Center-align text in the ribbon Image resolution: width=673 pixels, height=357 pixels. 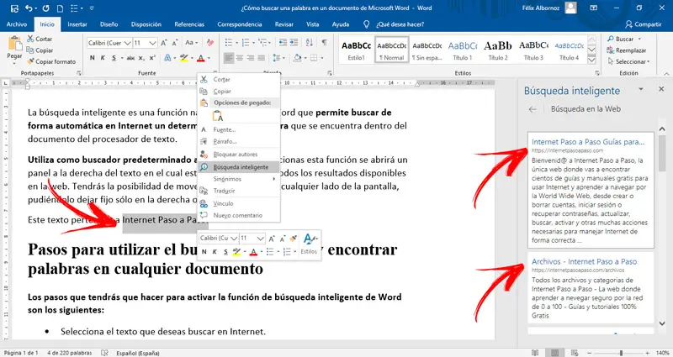point(240,58)
